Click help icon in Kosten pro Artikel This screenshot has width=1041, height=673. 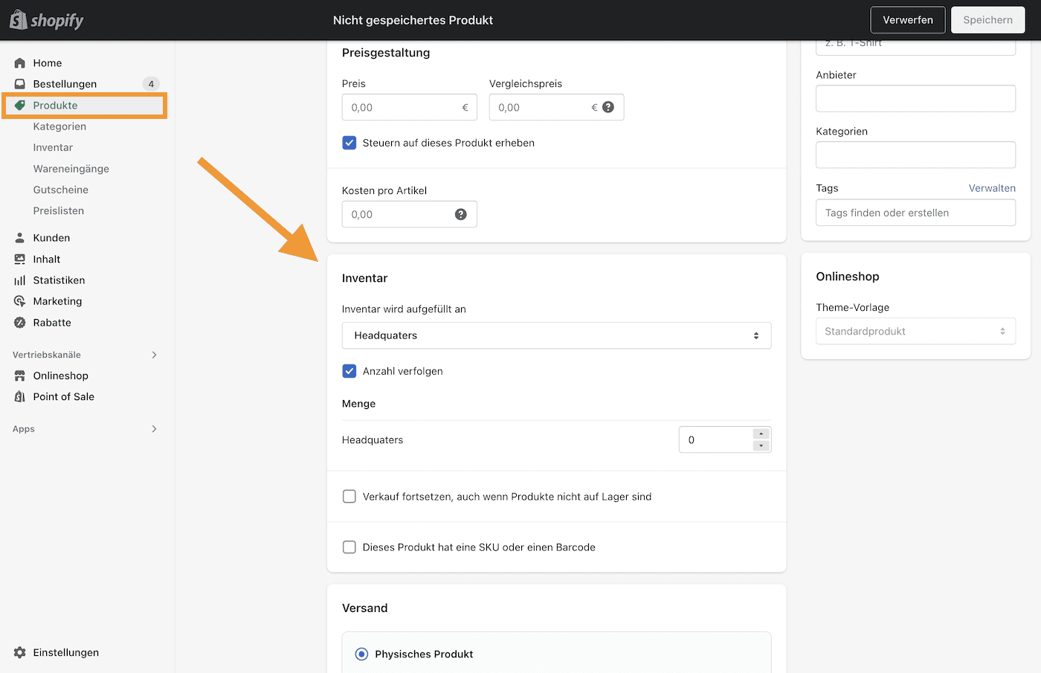(x=461, y=214)
